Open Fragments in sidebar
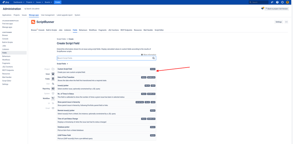The height and width of the screenshot is (144, 293). pos(6,63)
